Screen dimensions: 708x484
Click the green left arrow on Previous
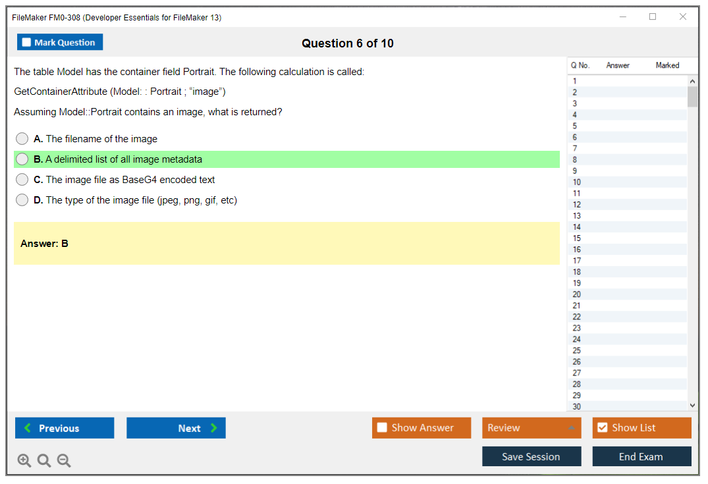pos(27,428)
